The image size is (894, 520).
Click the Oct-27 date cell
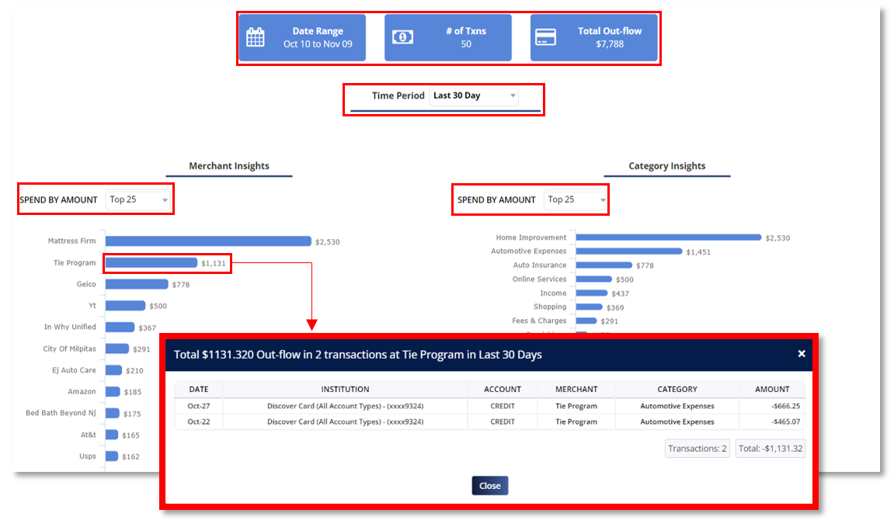point(198,406)
